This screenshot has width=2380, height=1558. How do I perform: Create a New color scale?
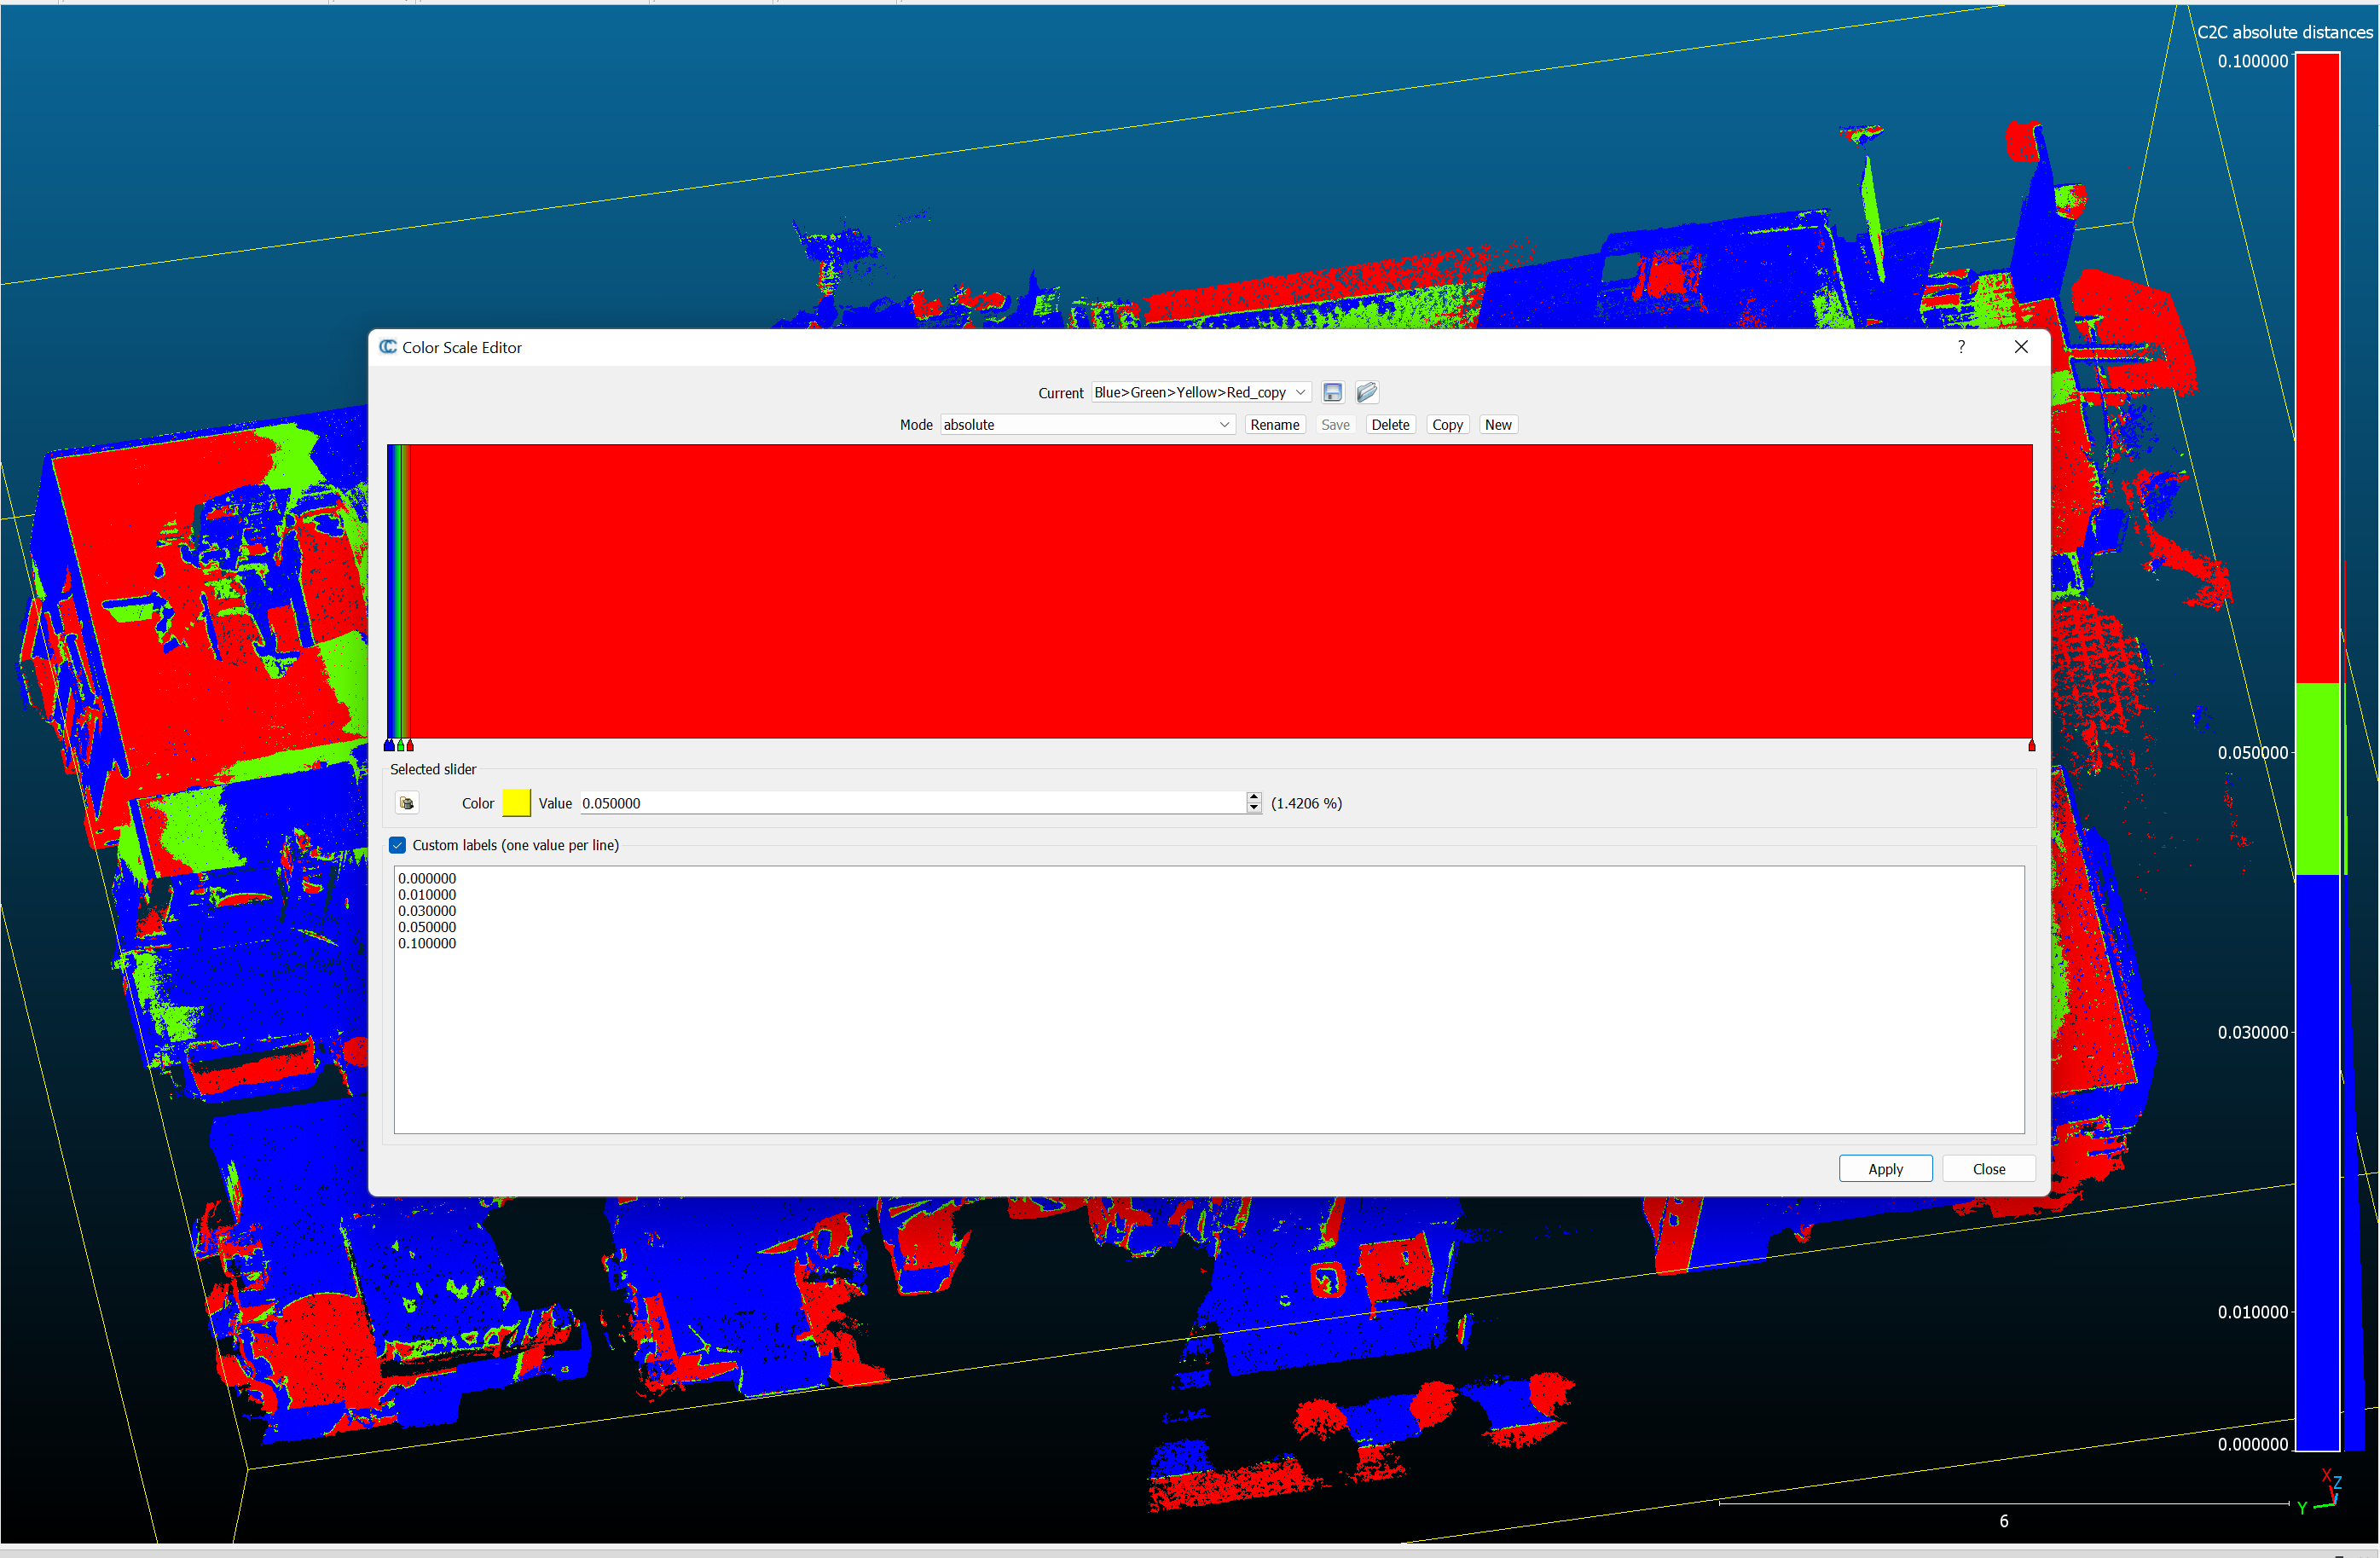(1498, 424)
